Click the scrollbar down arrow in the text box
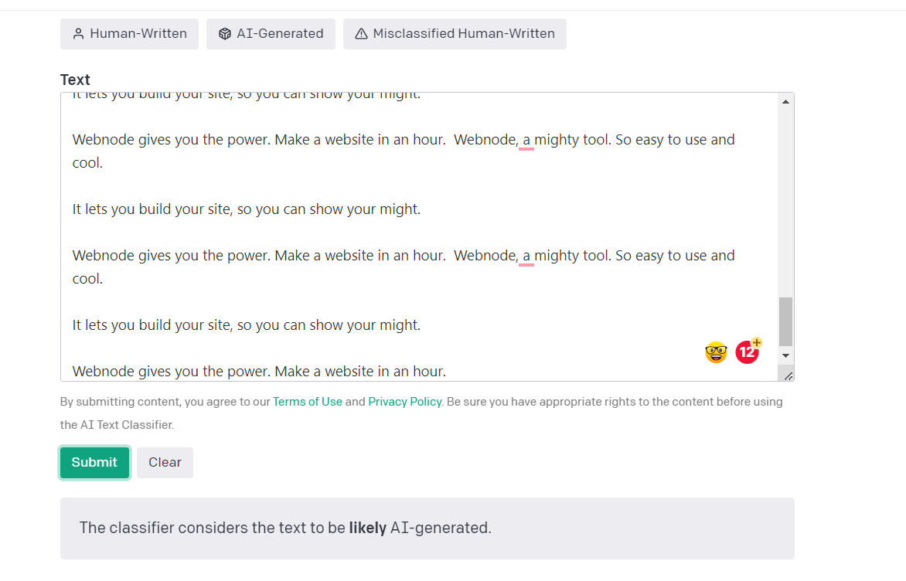 [x=786, y=355]
